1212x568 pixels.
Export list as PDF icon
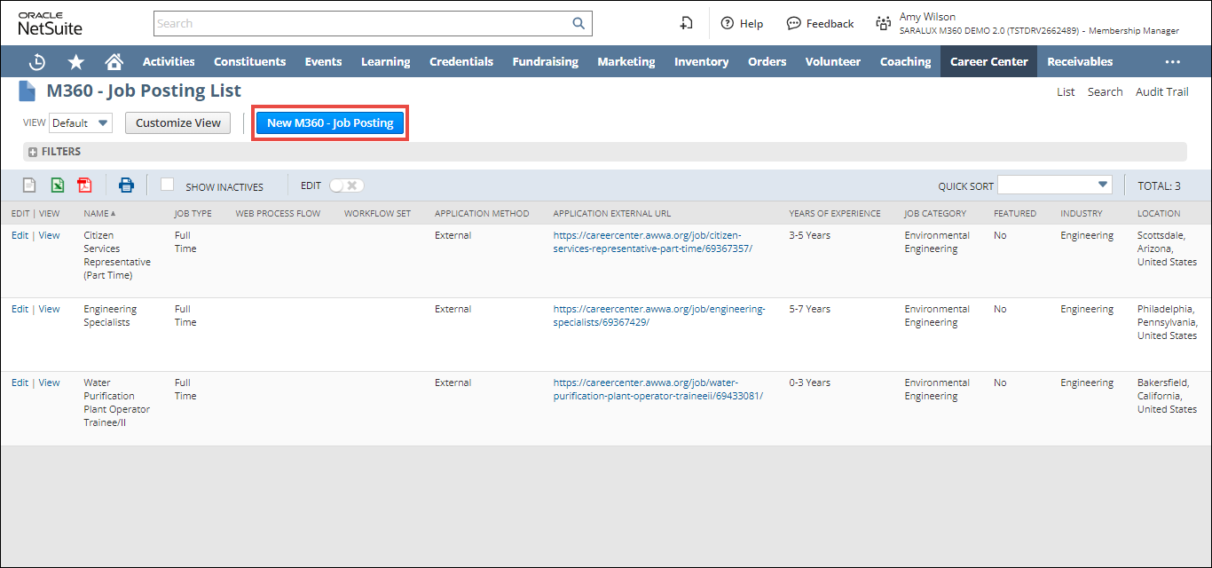84,185
